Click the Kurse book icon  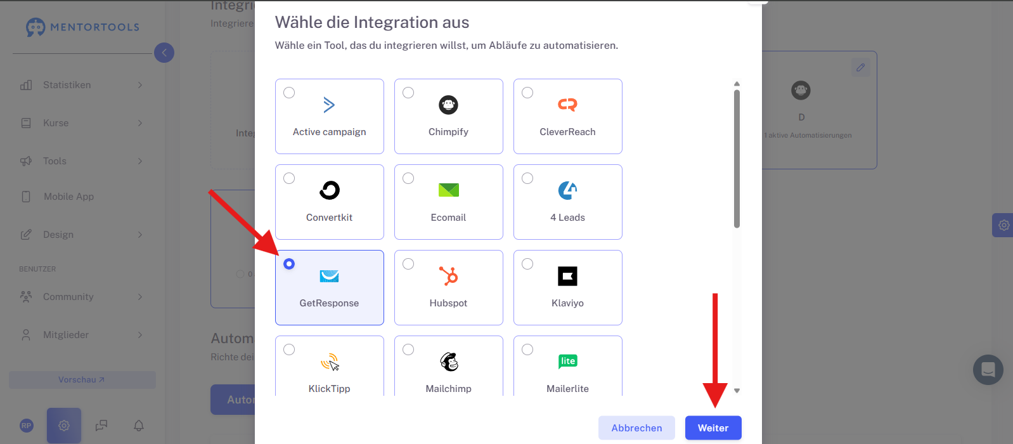(26, 123)
